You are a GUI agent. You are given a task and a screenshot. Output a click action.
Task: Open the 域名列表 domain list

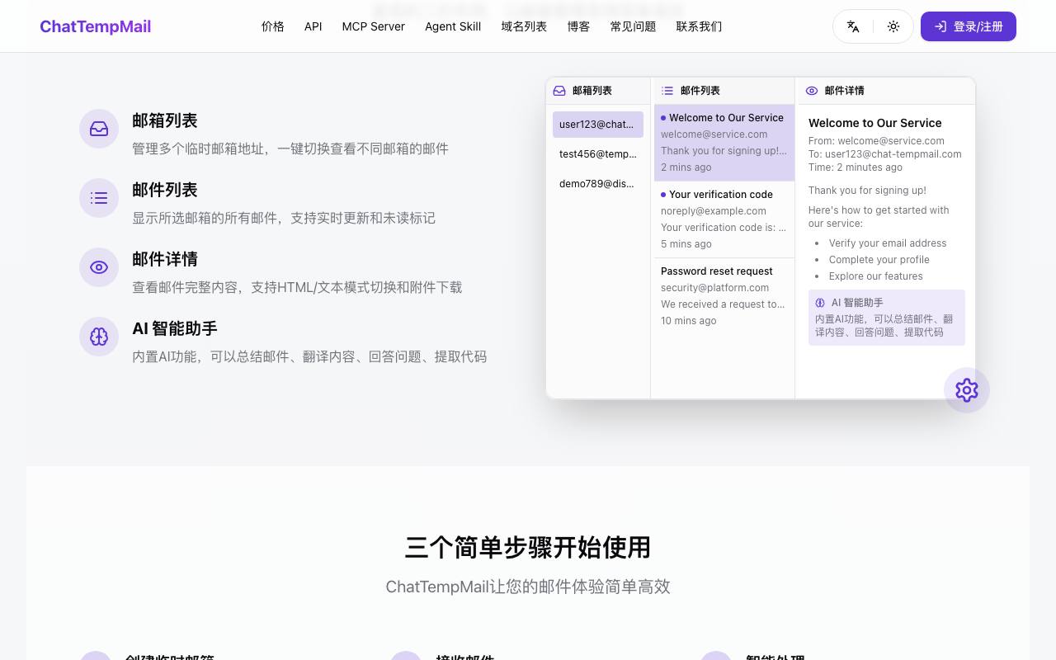click(x=524, y=26)
